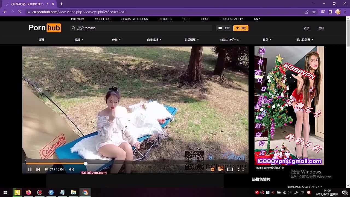350x197 pixels.
Task: Click the browser forward arrow
Action: 12,12
